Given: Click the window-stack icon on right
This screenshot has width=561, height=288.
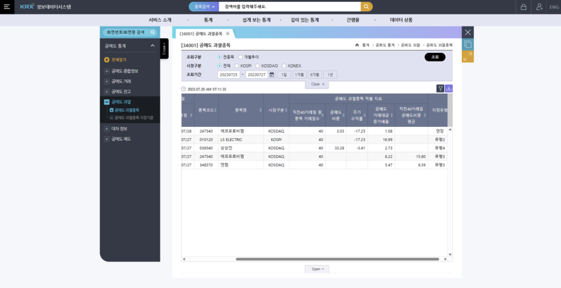Looking at the screenshot, I should point(468,44).
